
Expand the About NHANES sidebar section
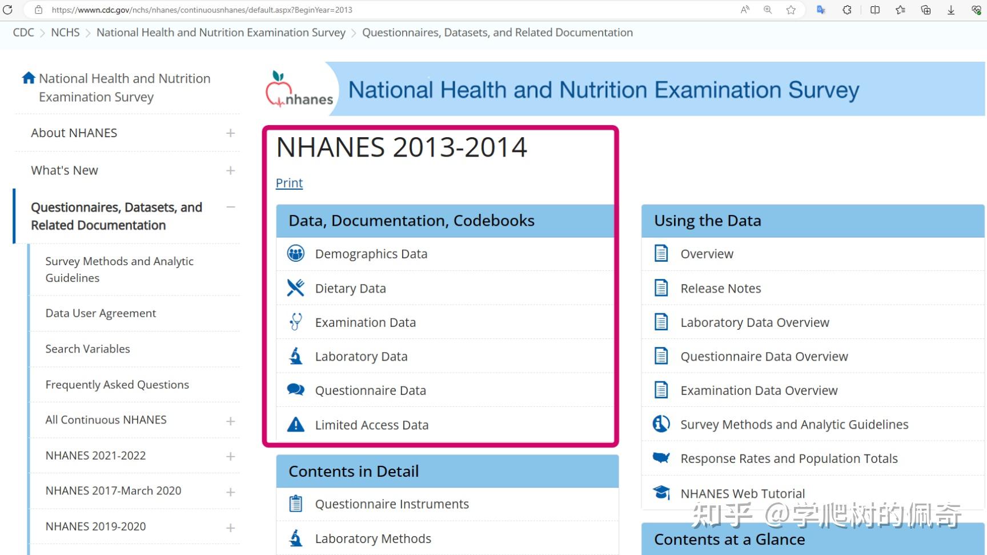231,133
